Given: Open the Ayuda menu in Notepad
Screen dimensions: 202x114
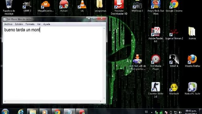Looking at the screenshot, I should click(46, 24).
